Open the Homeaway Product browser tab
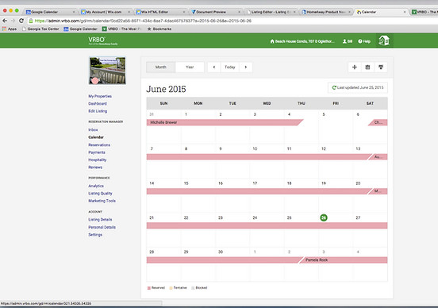438x308 pixels. (325, 12)
